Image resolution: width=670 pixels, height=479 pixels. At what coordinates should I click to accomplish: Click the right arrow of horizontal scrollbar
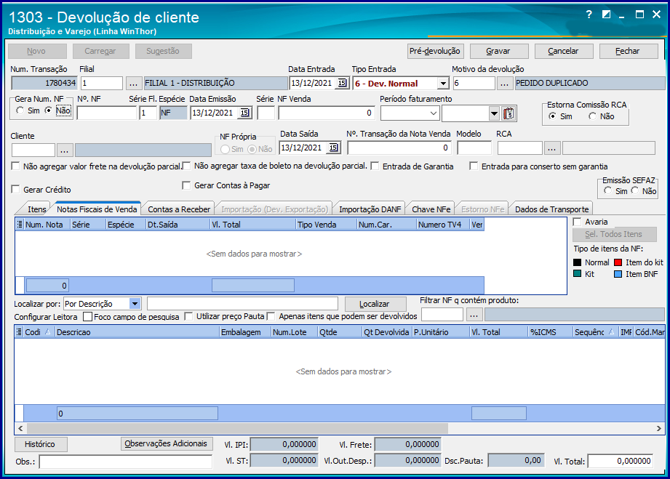658,428
